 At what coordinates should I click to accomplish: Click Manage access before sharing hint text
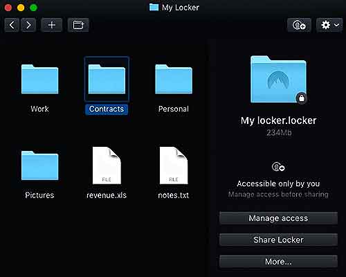tap(278, 195)
